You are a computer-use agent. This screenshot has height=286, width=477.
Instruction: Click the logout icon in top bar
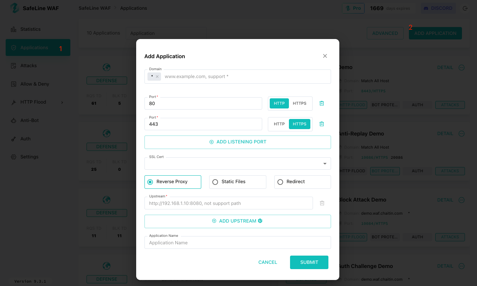click(x=465, y=8)
